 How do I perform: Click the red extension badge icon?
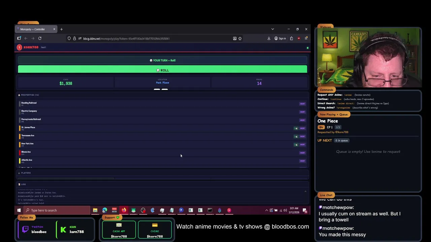click(299, 38)
